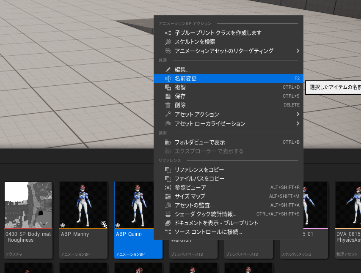
Task: Click the skeleton search icon
Action: [168, 42]
